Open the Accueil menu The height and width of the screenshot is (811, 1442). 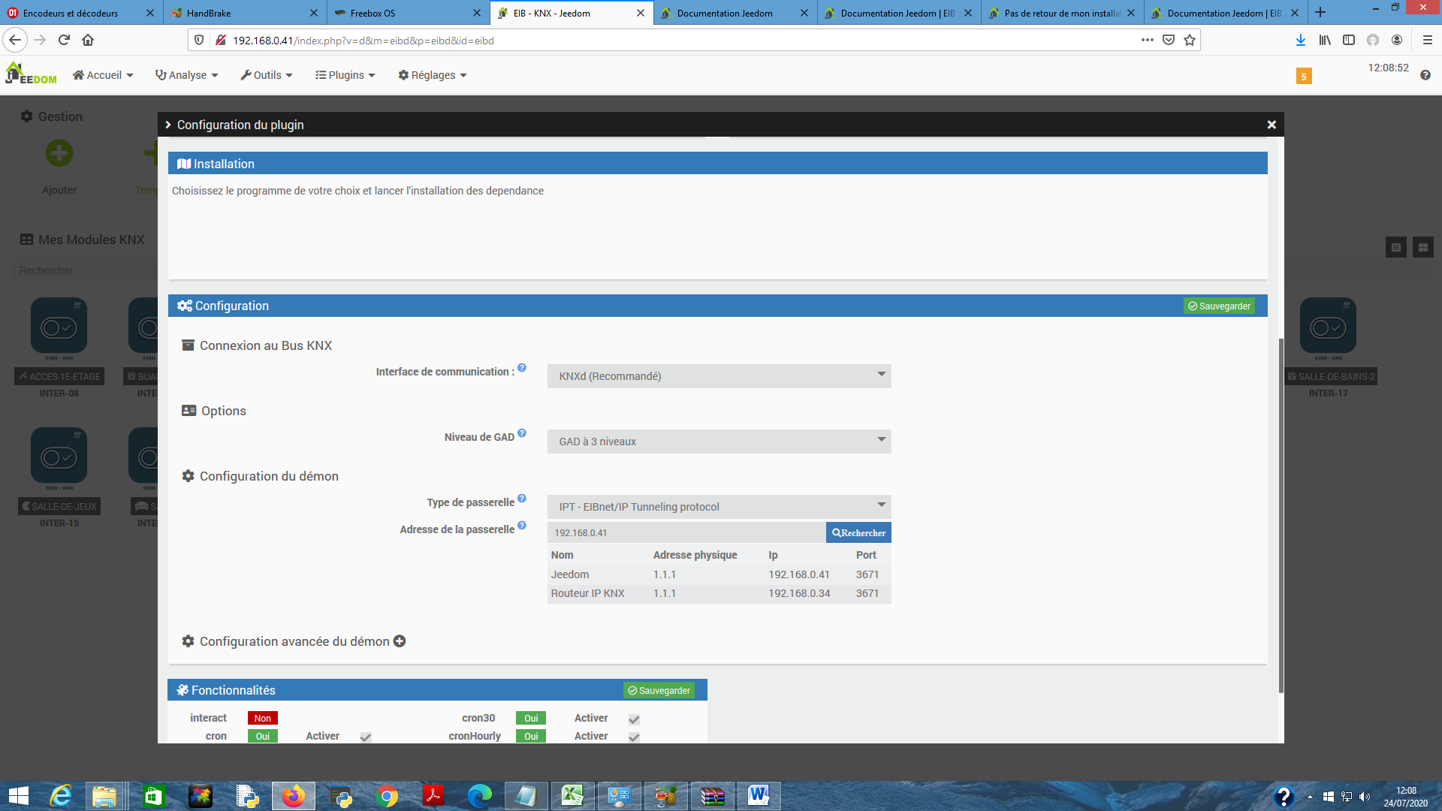103,75
